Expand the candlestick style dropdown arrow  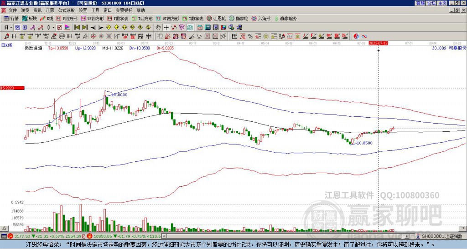click(53, 28)
